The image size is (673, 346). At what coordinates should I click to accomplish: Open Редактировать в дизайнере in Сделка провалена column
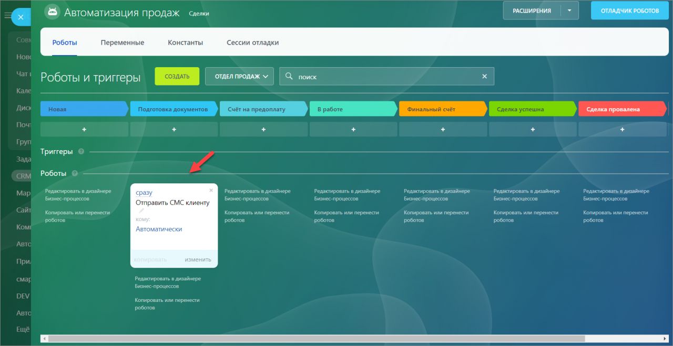click(616, 195)
